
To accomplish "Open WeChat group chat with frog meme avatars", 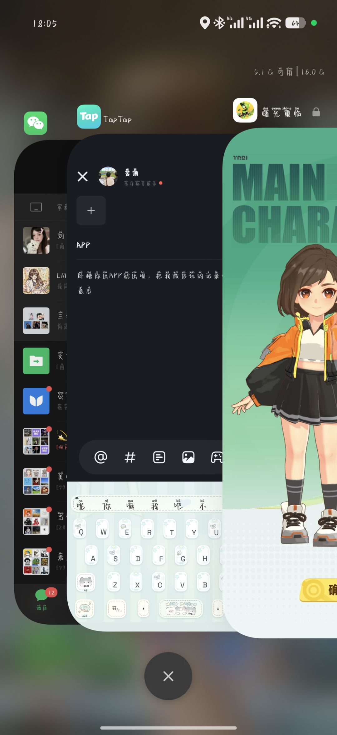I will [x=36, y=562].
